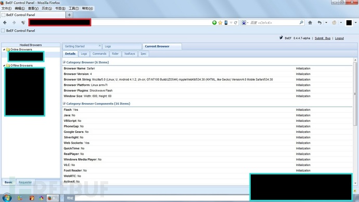Collapse Category: Browser (6 Items) group
Viewport: 359px width, 202px height.
point(64,62)
